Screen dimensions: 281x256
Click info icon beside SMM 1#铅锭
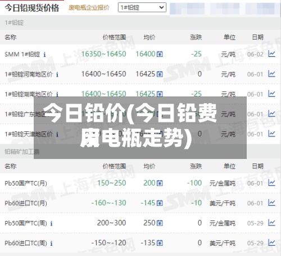point(44,55)
